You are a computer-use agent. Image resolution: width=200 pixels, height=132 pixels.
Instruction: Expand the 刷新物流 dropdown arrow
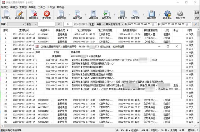(69, 15)
